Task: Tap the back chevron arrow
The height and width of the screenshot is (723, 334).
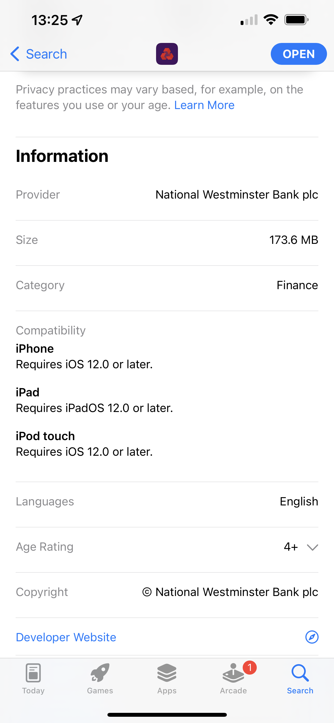Action: [15, 54]
